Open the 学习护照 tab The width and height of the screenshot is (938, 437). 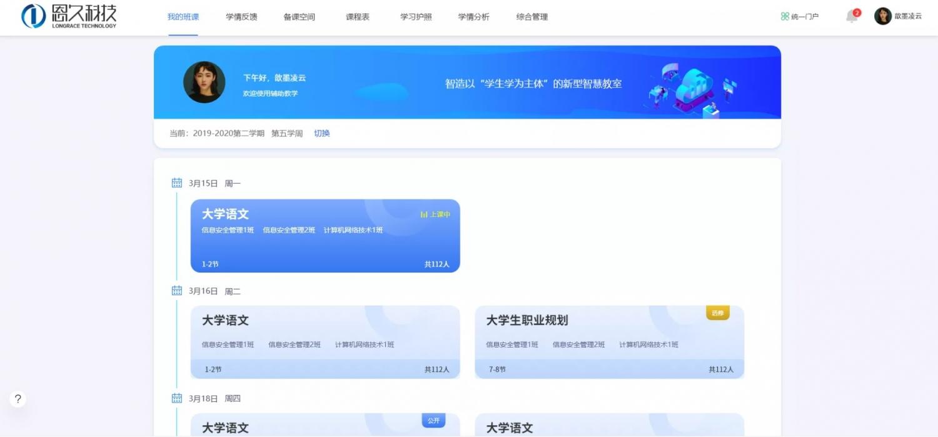click(416, 17)
